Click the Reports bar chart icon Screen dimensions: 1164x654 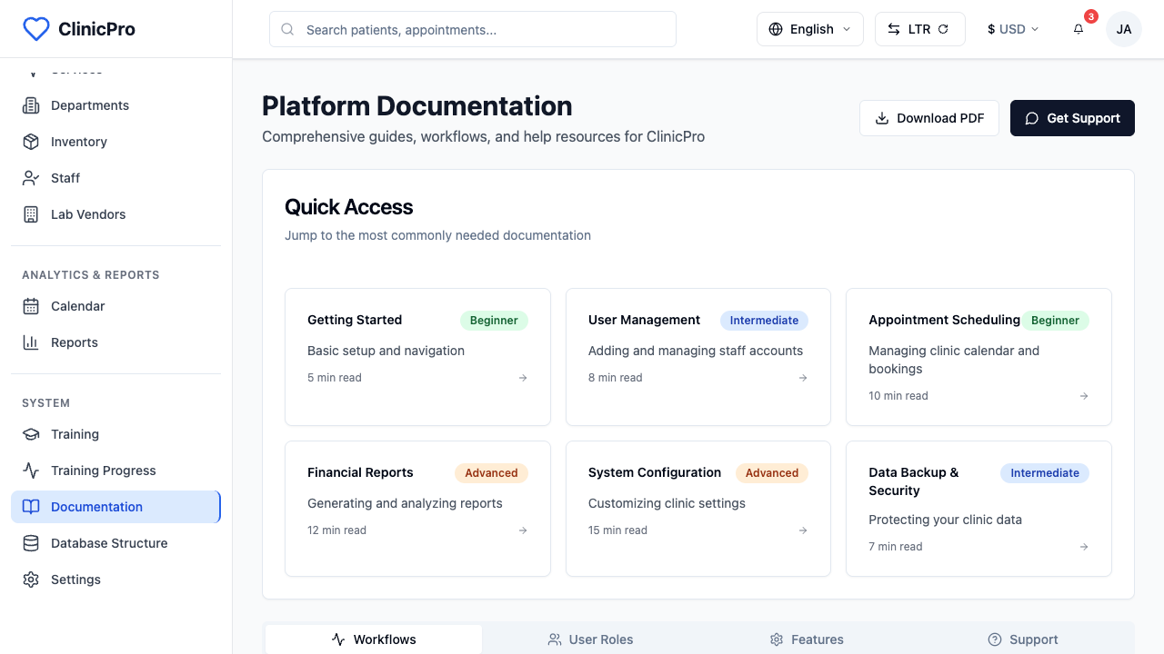31,342
